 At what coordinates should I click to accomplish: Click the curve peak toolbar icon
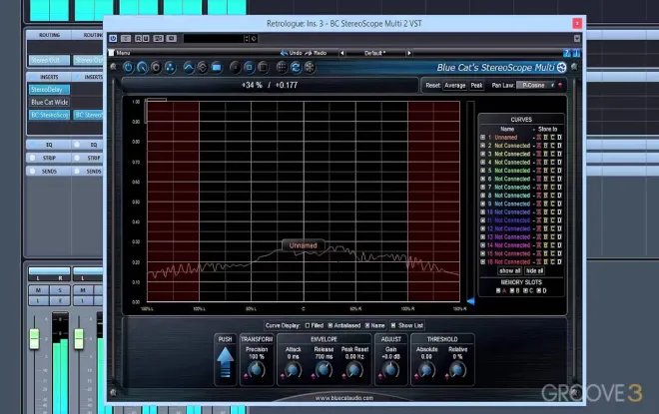pos(189,67)
